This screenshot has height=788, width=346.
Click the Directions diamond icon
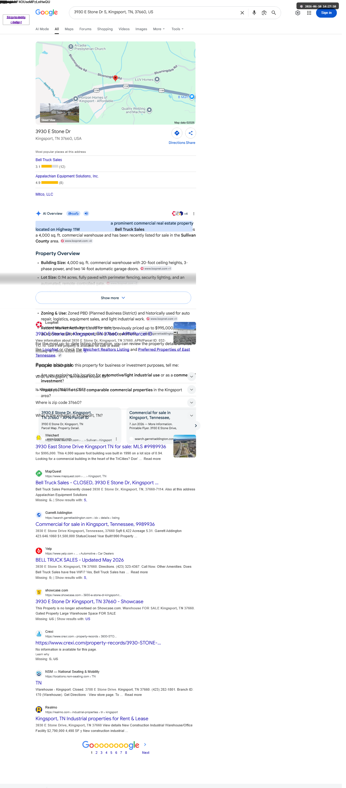coord(177,133)
